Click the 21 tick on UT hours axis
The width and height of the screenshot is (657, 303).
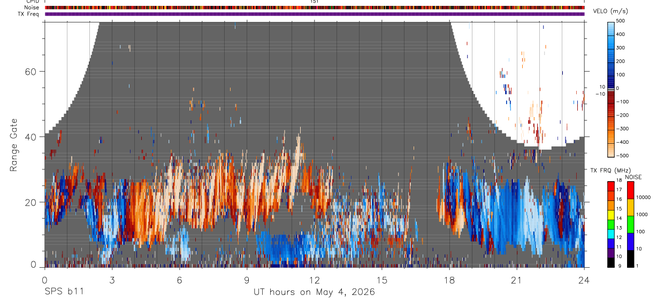point(516,279)
